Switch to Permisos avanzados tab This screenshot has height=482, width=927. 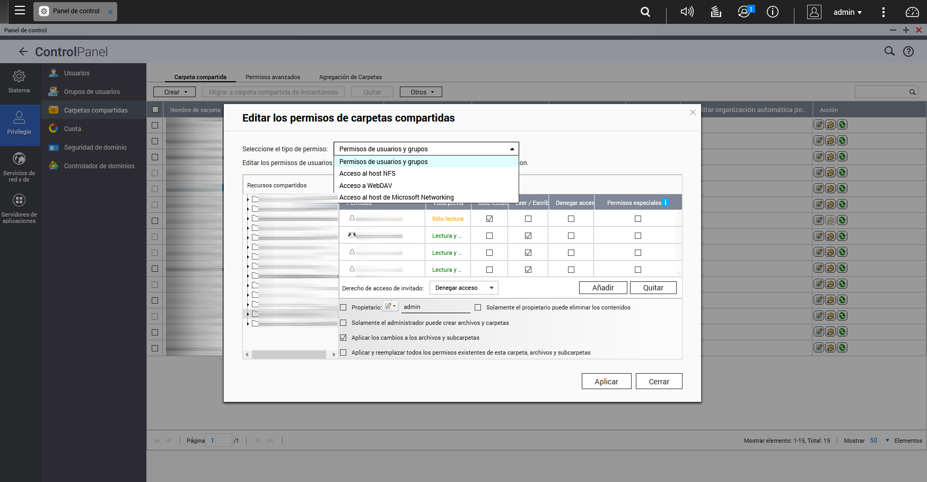273,77
